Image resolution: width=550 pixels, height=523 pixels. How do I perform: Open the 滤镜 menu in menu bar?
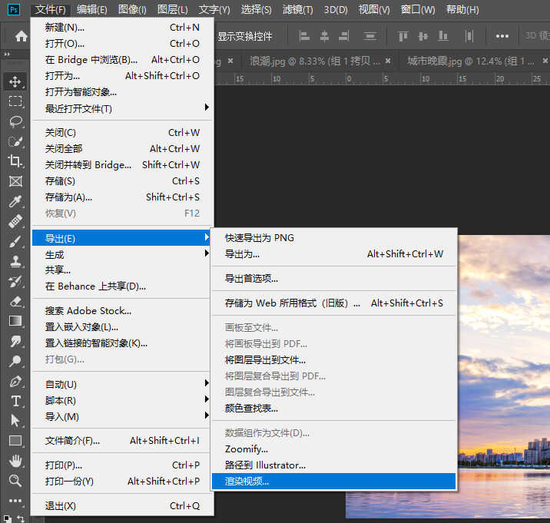tap(297, 10)
